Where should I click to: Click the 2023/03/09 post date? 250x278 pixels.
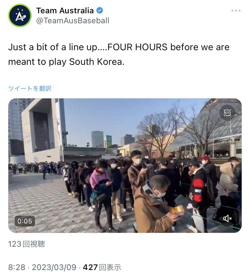(x=54, y=267)
